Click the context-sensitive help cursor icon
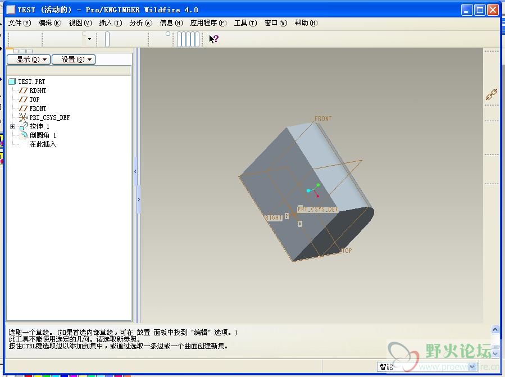This screenshot has height=377, width=505. point(214,39)
